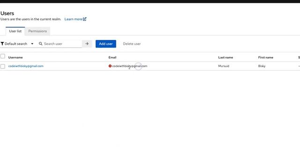
Task: Open user codeiwthbisky@gmail.com username link
Action: click(26, 66)
